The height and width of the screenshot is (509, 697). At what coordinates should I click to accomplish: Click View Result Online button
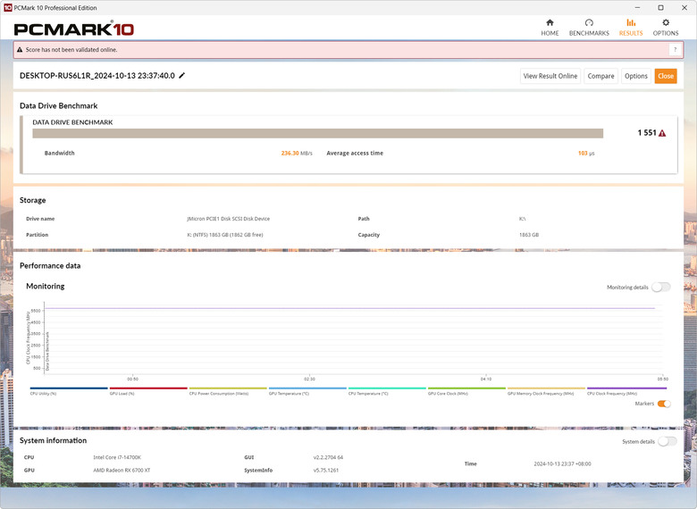[550, 76]
